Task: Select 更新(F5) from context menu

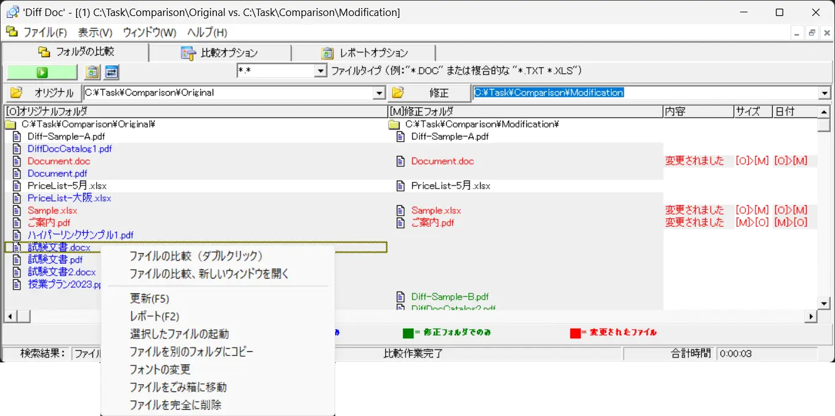Action: click(x=218, y=299)
